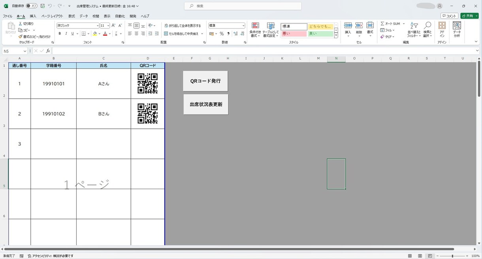Viewport: 482px width, 259px height.
Task: Open Data Analysis (データ分析)
Action: click(457, 30)
